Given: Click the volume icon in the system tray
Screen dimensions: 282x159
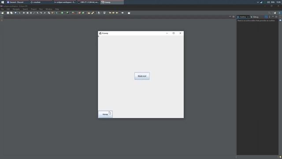Looking at the screenshot, I should coord(268,2).
